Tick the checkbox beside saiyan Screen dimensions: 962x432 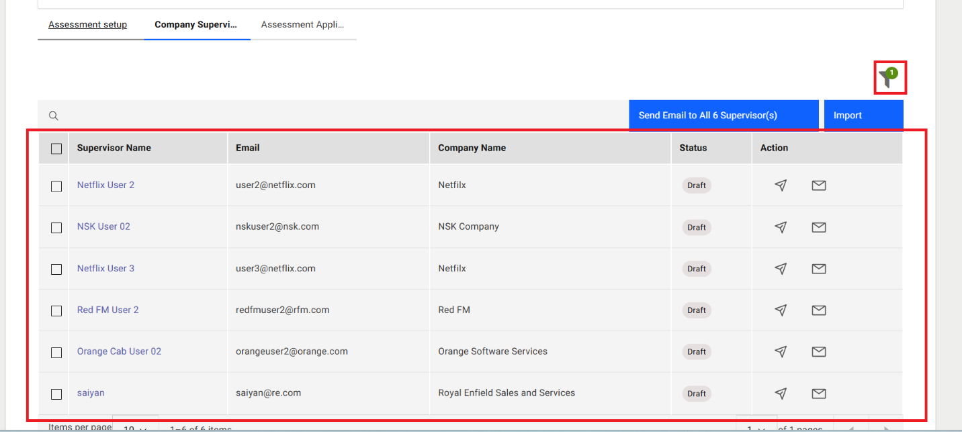pyautogui.click(x=56, y=394)
